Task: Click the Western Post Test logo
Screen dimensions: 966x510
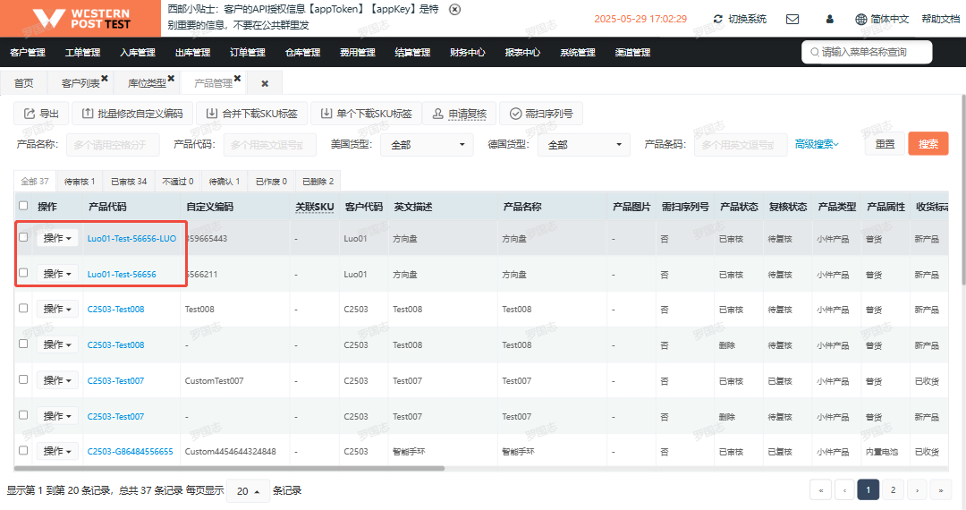Action: tap(80, 19)
